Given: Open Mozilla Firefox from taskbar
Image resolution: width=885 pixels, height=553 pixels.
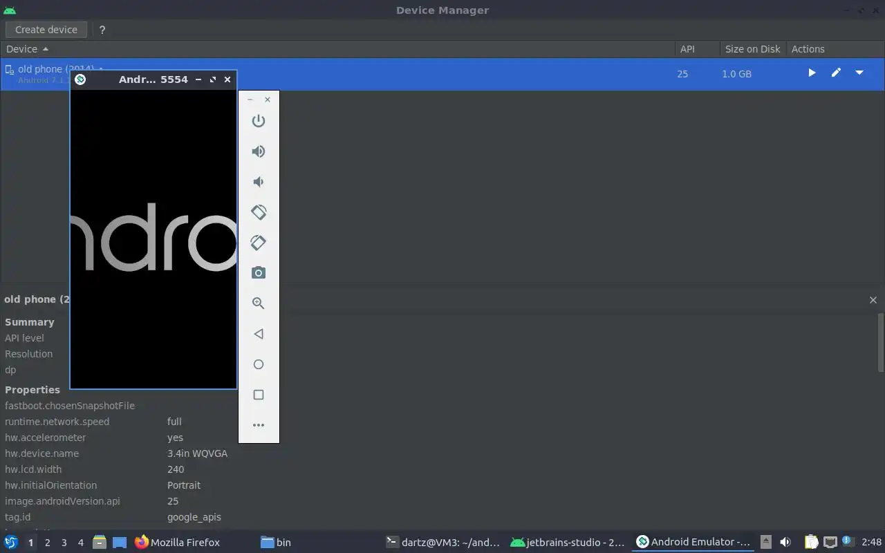Looking at the screenshot, I should click(177, 543).
